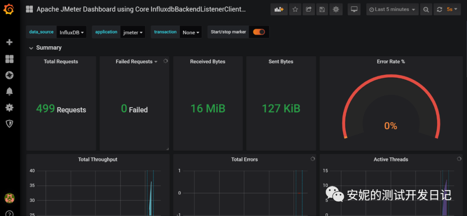467x216 pixels.
Task: Click the Sent Bytes panel title
Action: 281,62
